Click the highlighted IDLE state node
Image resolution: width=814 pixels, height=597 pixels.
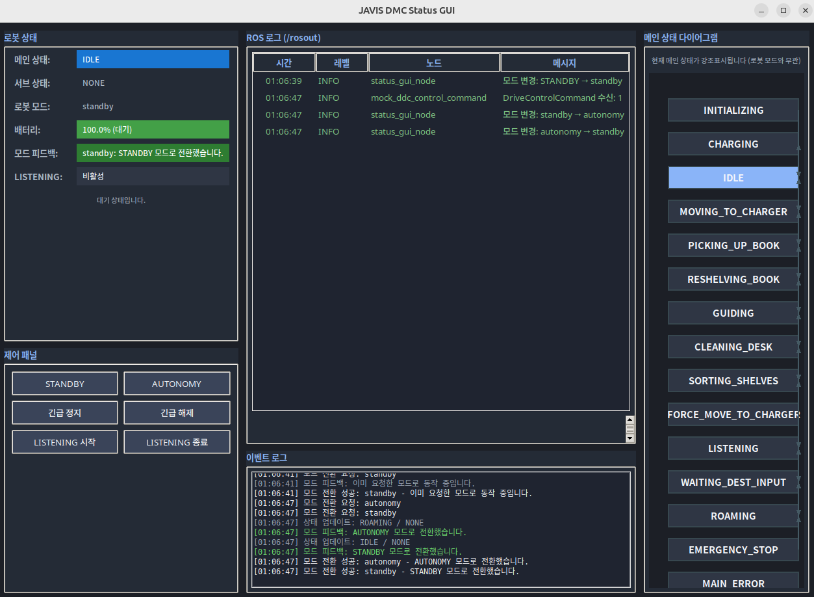tap(733, 178)
